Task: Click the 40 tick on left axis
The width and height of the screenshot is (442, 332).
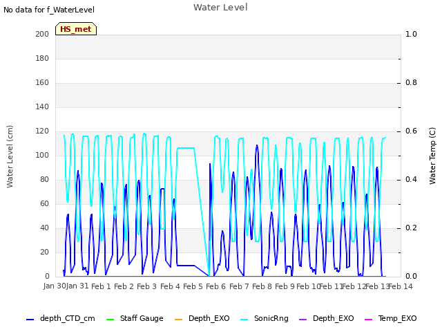Action: 44,228
